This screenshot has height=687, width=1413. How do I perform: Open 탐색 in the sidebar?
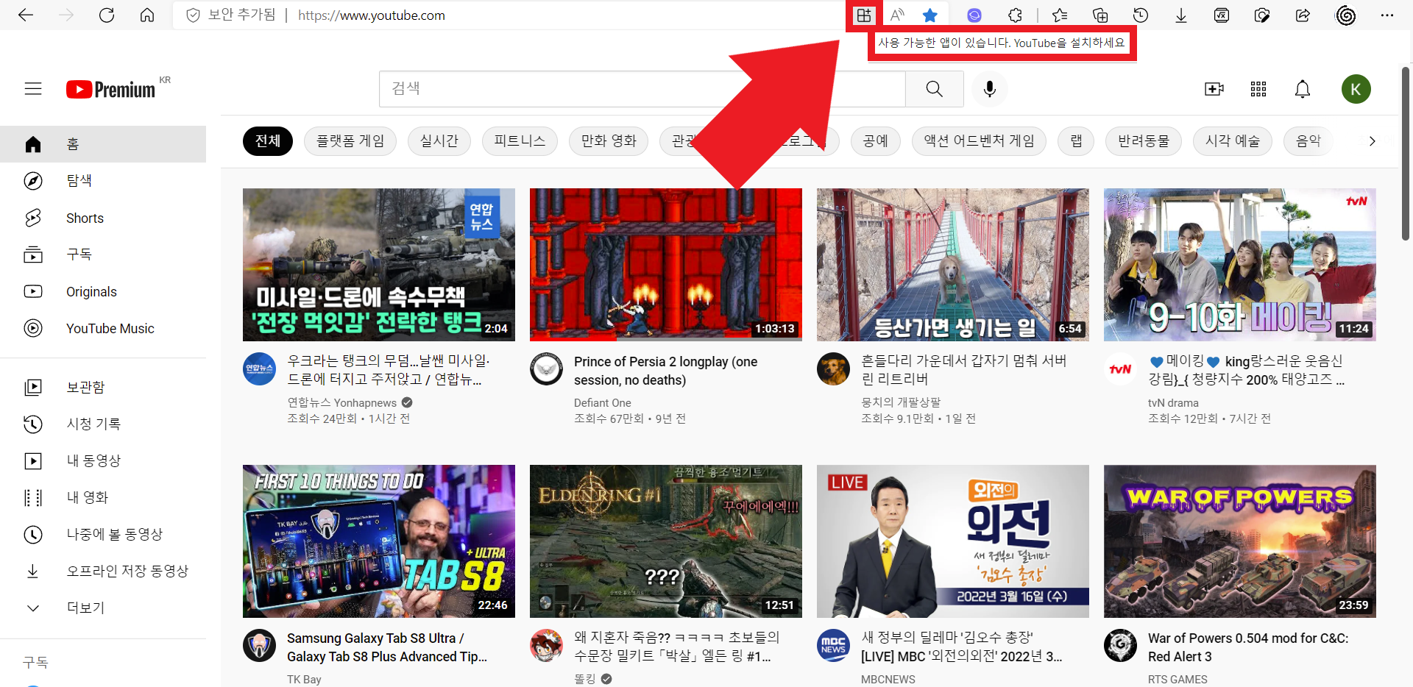click(x=103, y=181)
